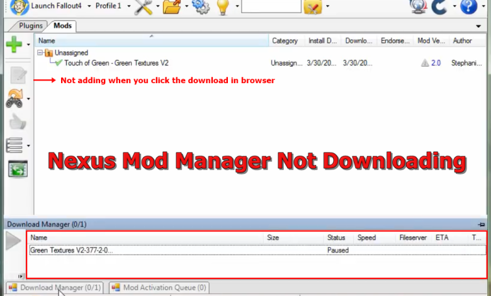Open tab list dropdown arrow at right
491x296 pixels.
coord(478,26)
